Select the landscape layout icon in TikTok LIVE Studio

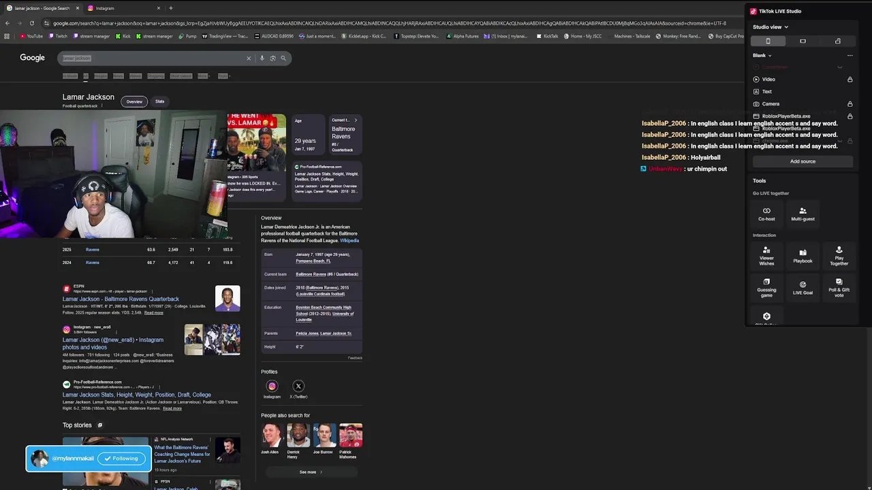point(803,41)
